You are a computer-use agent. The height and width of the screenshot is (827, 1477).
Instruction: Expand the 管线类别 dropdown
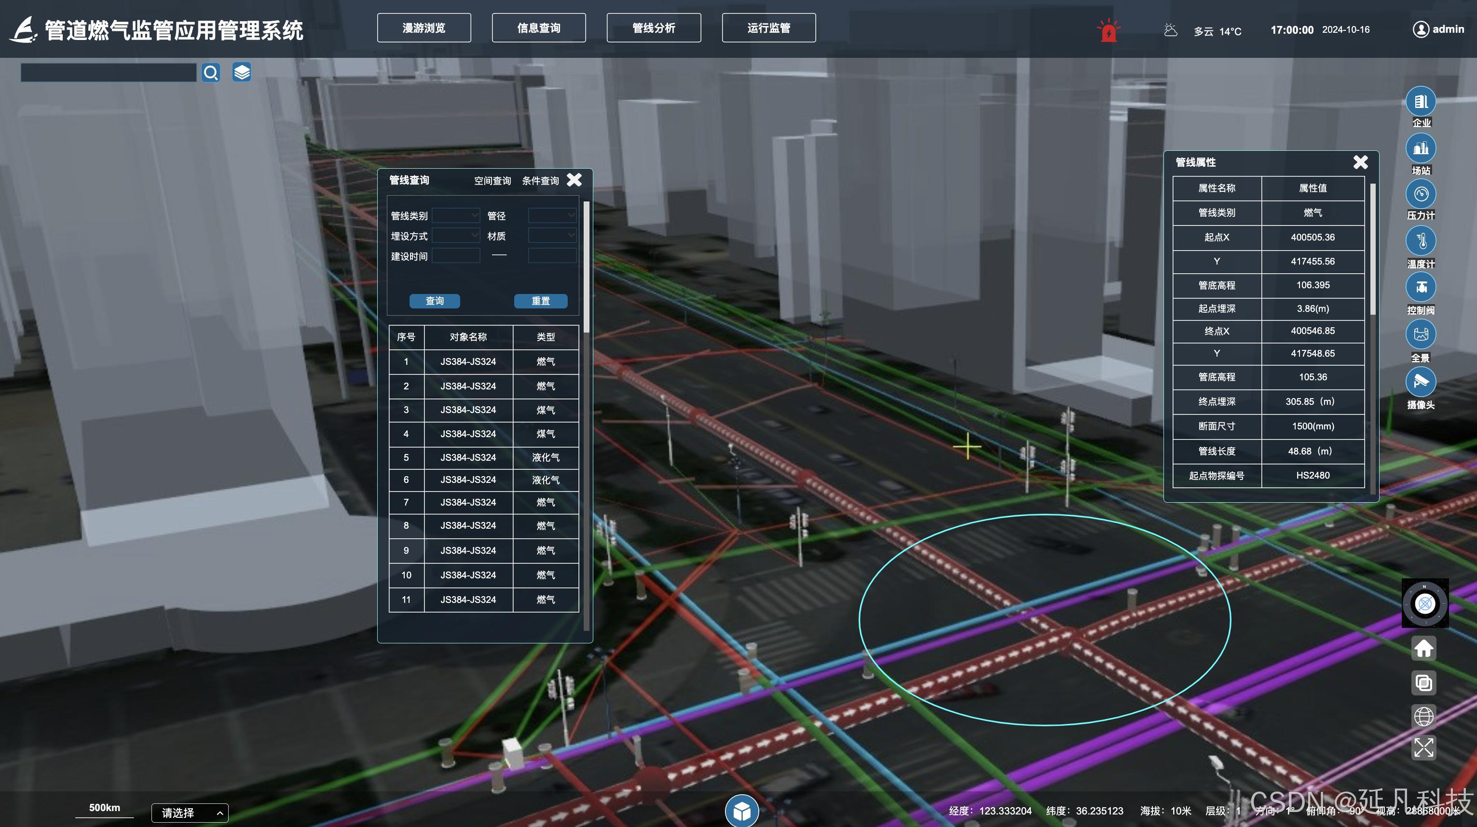456,215
